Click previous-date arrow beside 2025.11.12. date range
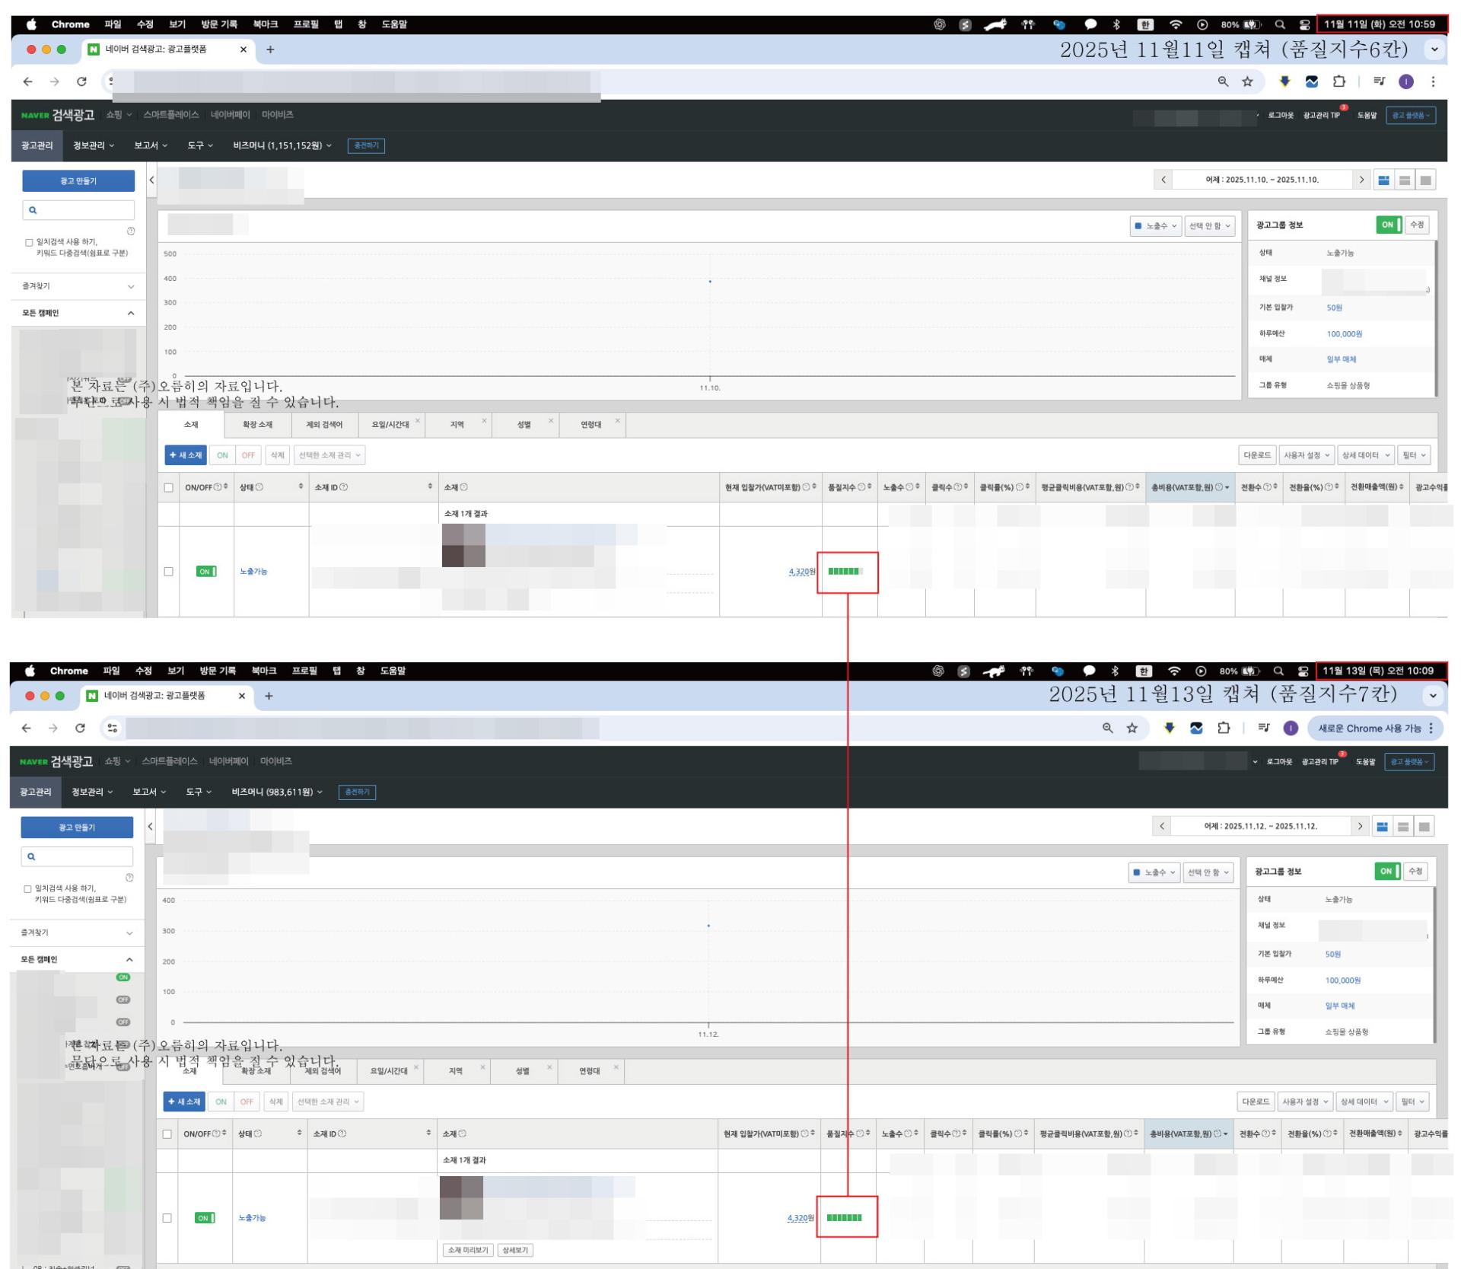Screen dimensions: 1461x1269 (x=1161, y=827)
